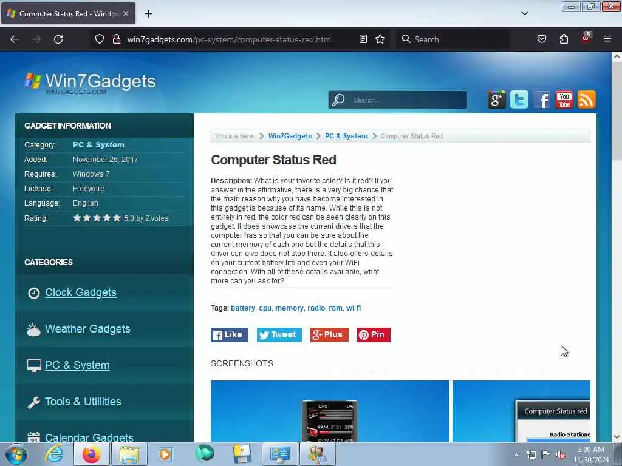Screen dimensions: 622x466
Task: Open the radio tag link
Action: click(316, 308)
